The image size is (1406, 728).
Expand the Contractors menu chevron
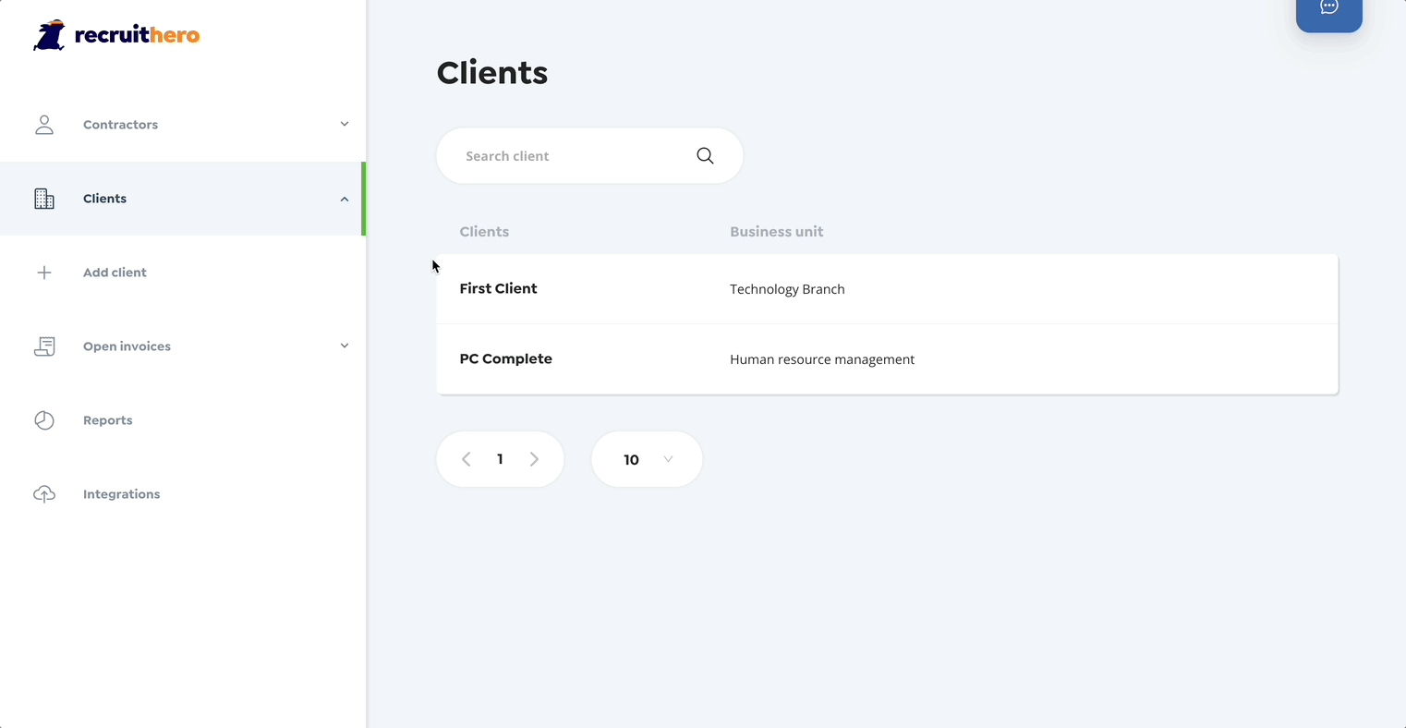click(x=345, y=125)
